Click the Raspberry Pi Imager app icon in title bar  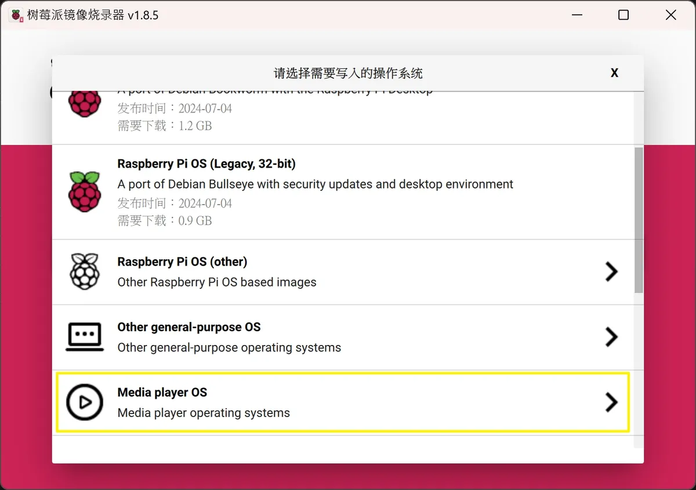(x=17, y=15)
